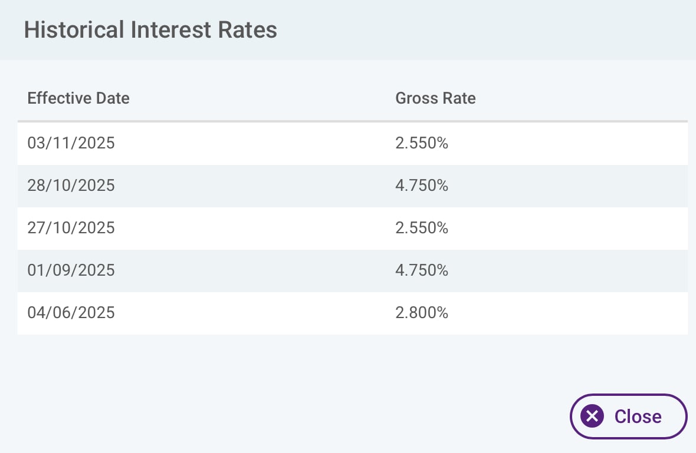Close the Historical Interest Rates dialog
The image size is (696, 453).
coord(628,416)
